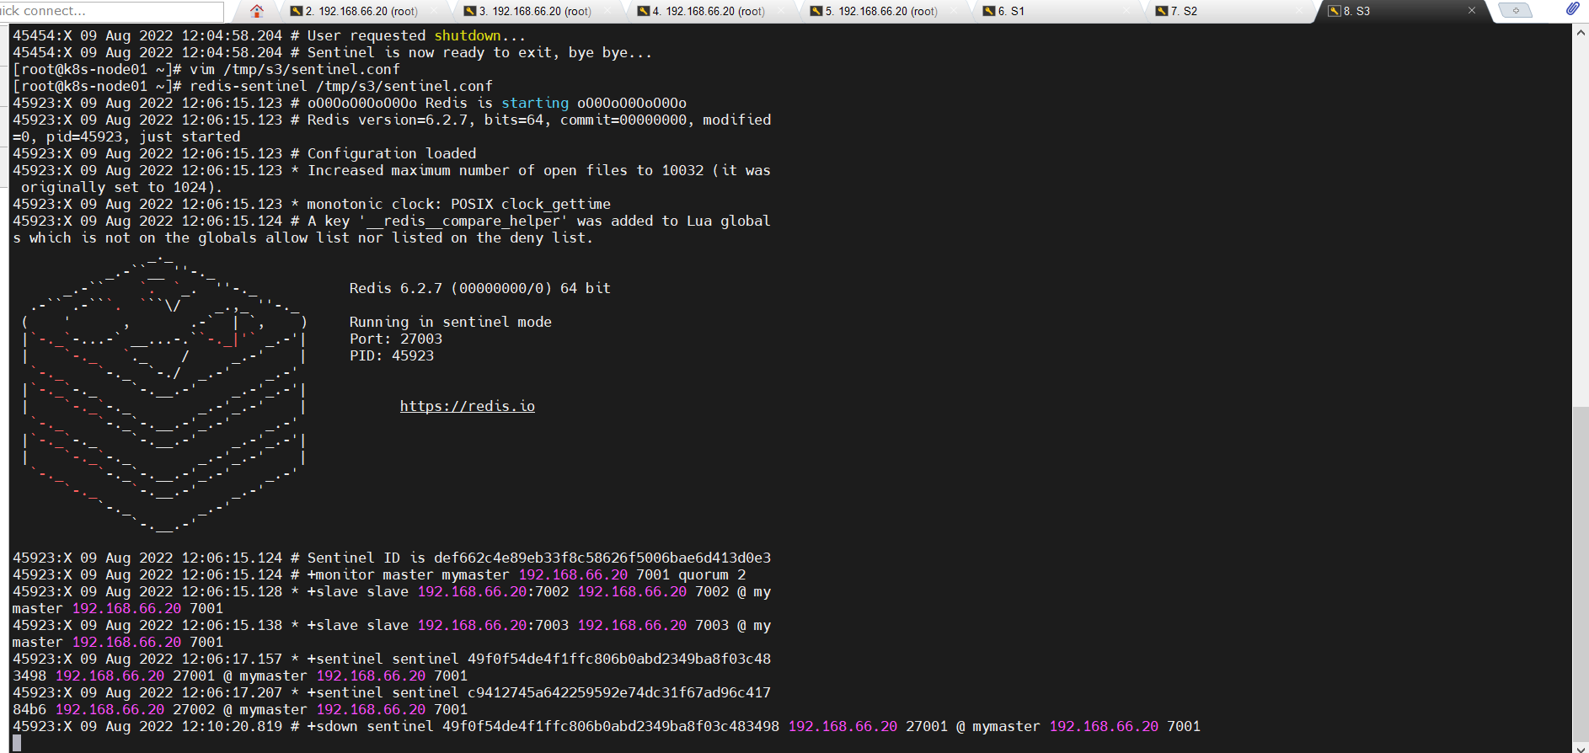Open a new terminal tab
Screen dimensions: 1589x753
1516,11
